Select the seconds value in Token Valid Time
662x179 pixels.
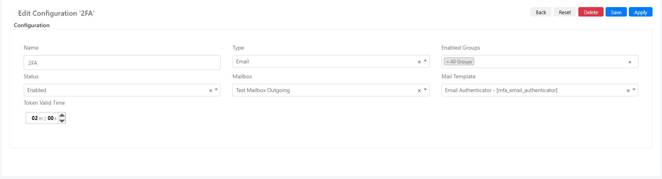click(50, 118)
